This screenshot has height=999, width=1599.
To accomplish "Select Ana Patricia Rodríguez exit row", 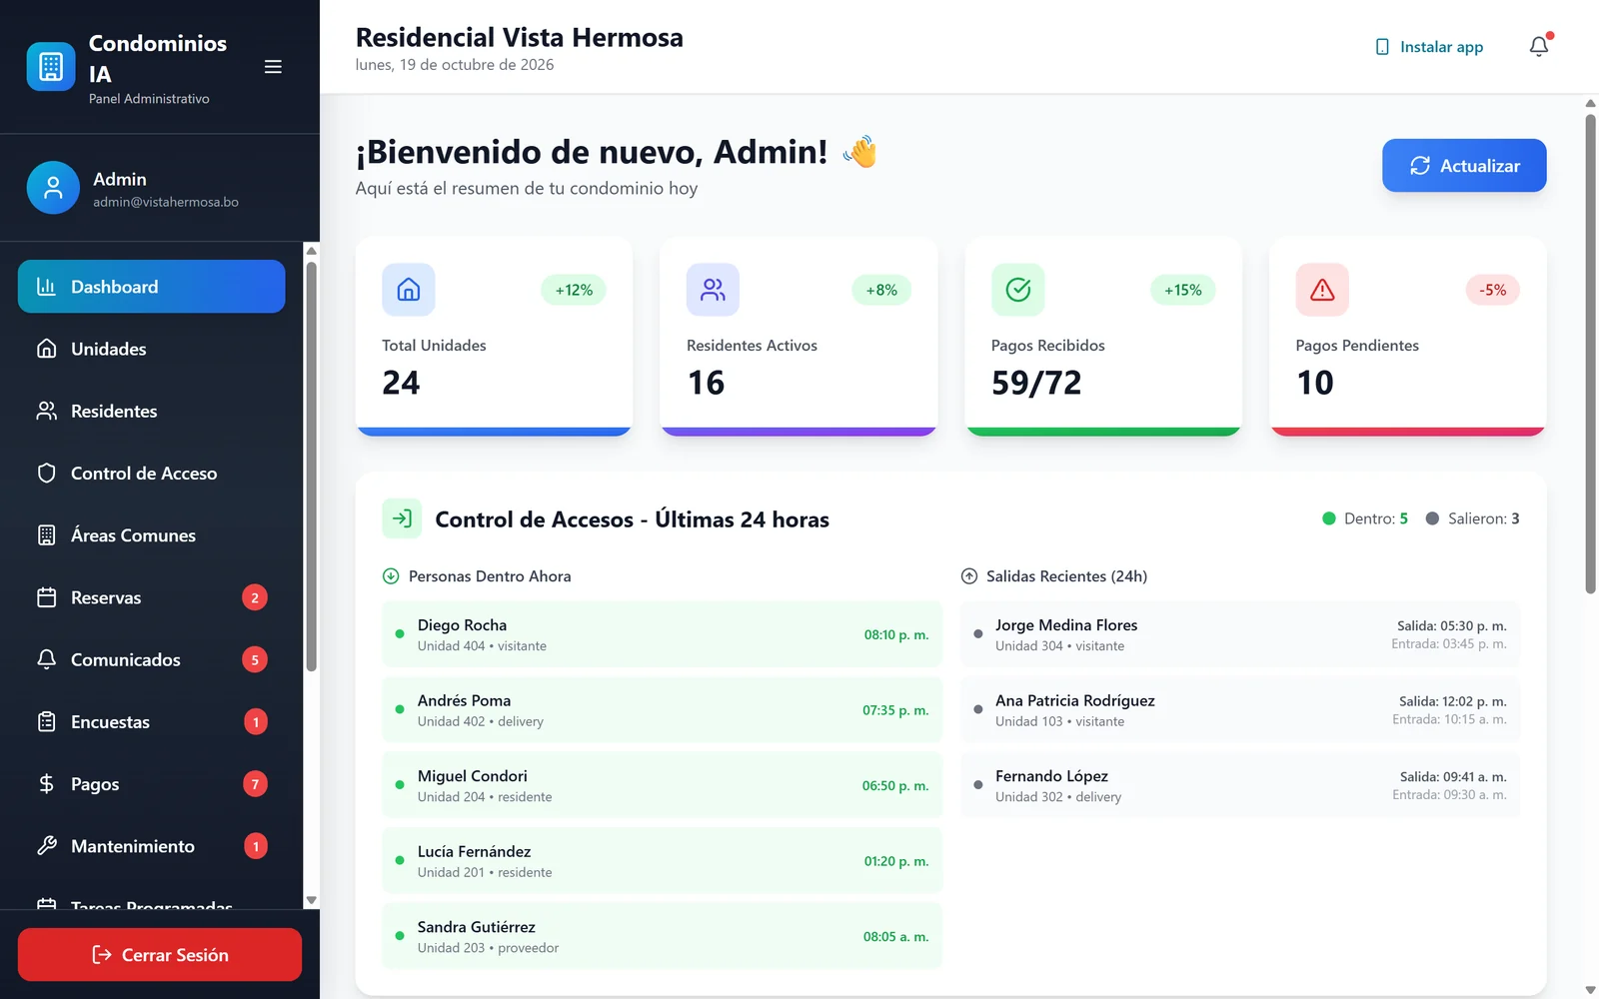I will click(1240, 710).
